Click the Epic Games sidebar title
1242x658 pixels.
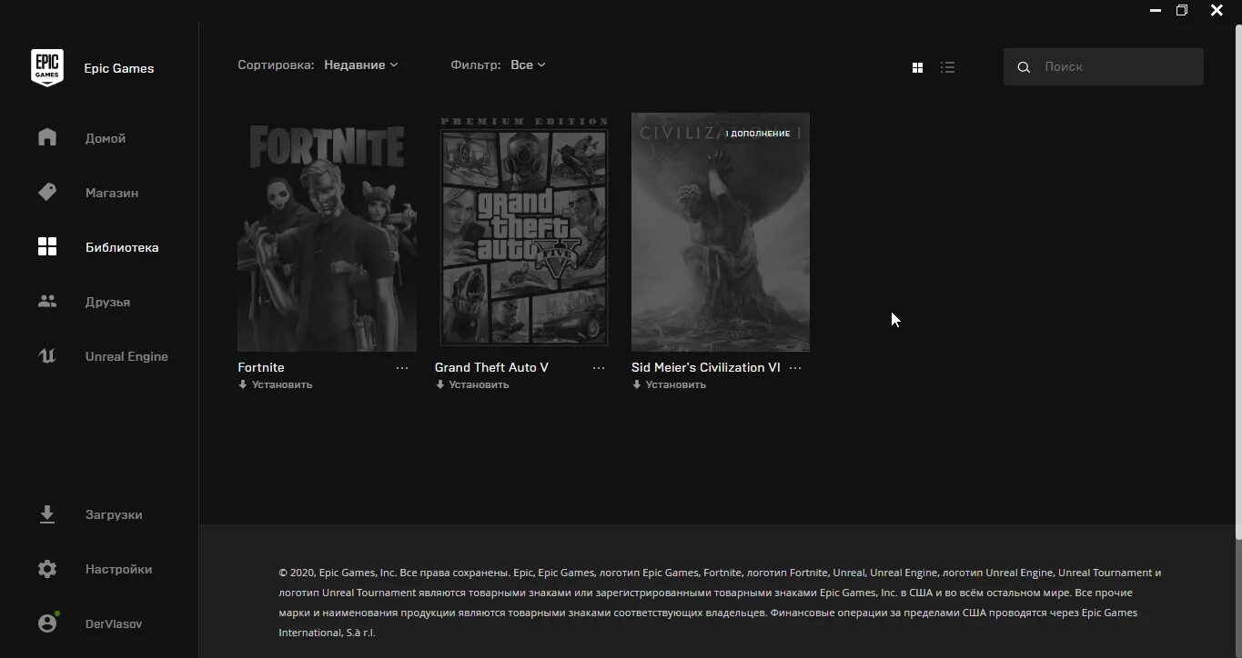pyautogui.click(x=119, y=68)
